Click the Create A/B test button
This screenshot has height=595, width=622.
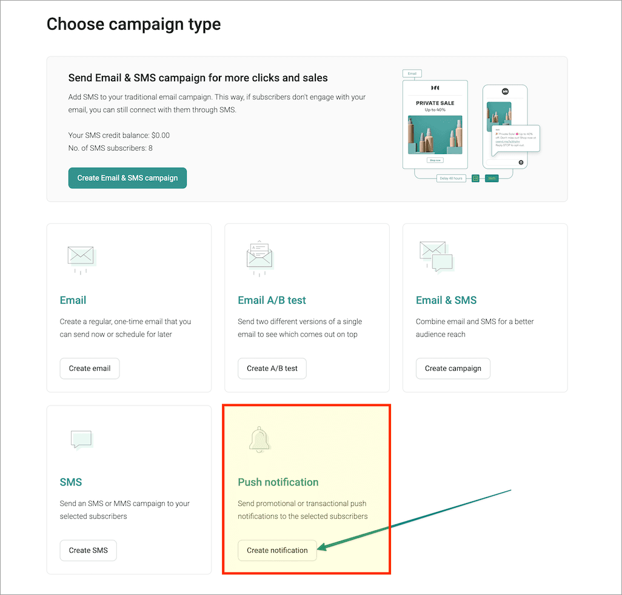pos(272,368)
